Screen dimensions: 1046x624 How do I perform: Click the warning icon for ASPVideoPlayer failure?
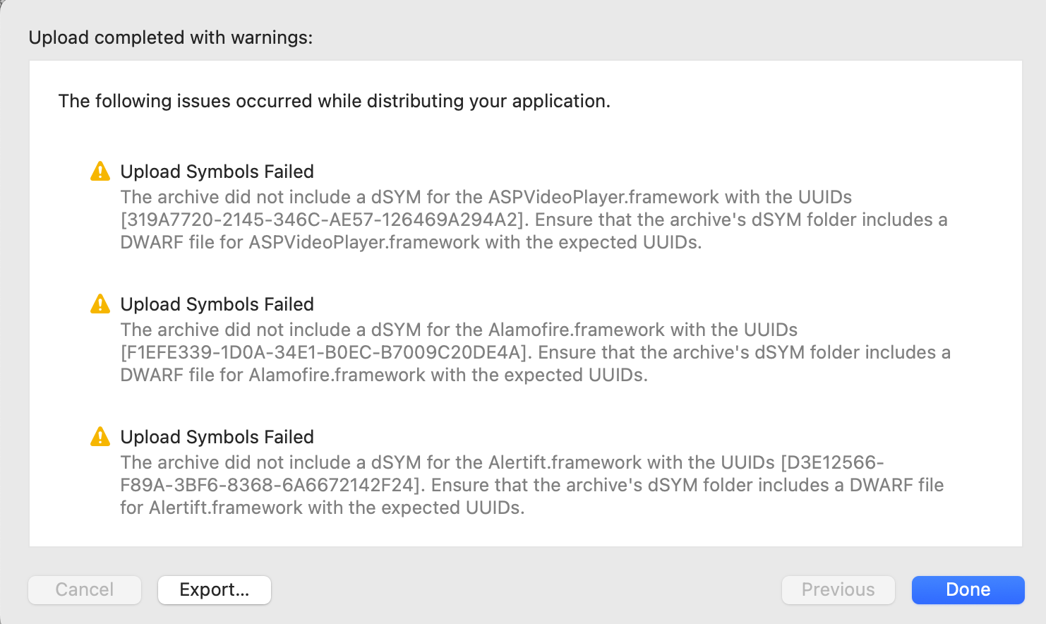point(100,171)
